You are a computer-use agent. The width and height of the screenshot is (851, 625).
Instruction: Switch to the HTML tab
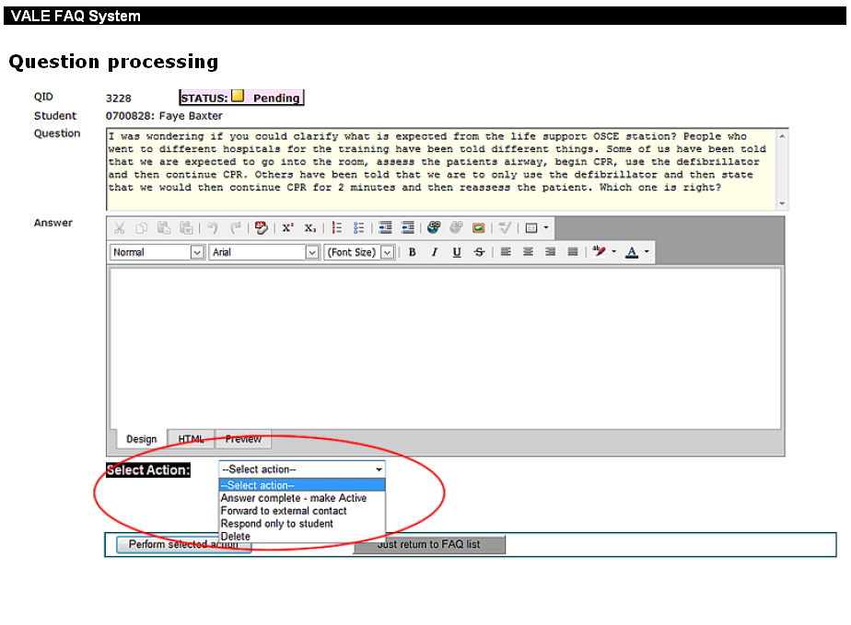[x=192, y=439]
